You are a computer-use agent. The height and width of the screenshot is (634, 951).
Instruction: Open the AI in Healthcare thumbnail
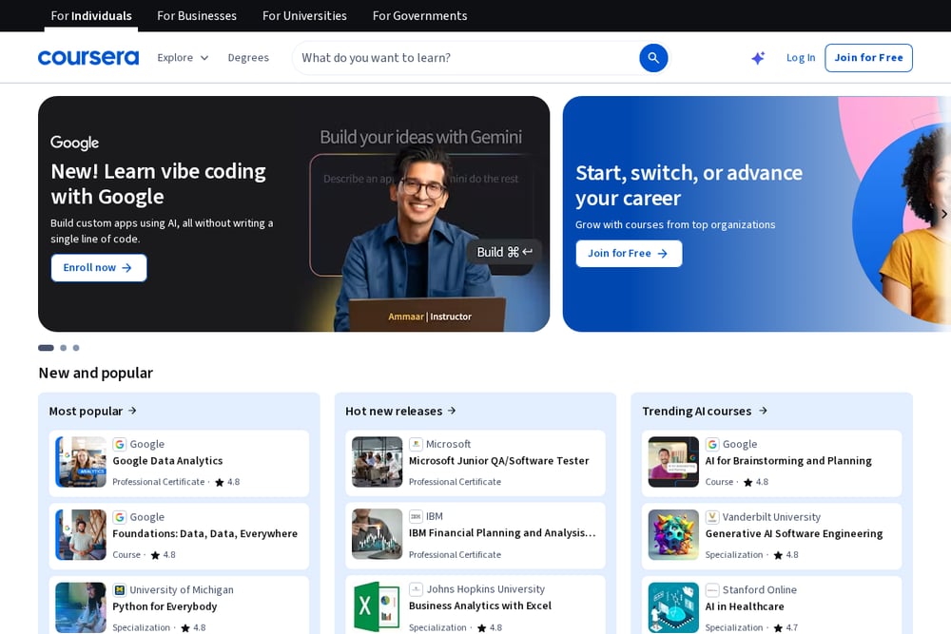coord(673,607)
